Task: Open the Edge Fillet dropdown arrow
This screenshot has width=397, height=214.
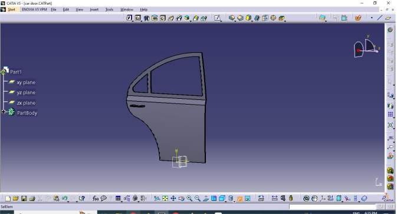Action: (235, 21)
